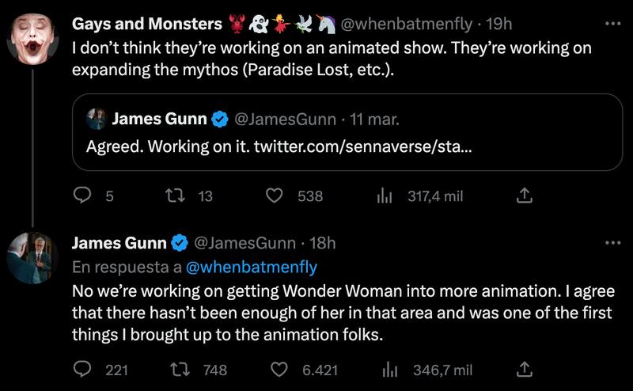Screen dimensions: 633x391
Task: Reply to the Gays and Monsters tweet
Action: click(x=83, y=196)
